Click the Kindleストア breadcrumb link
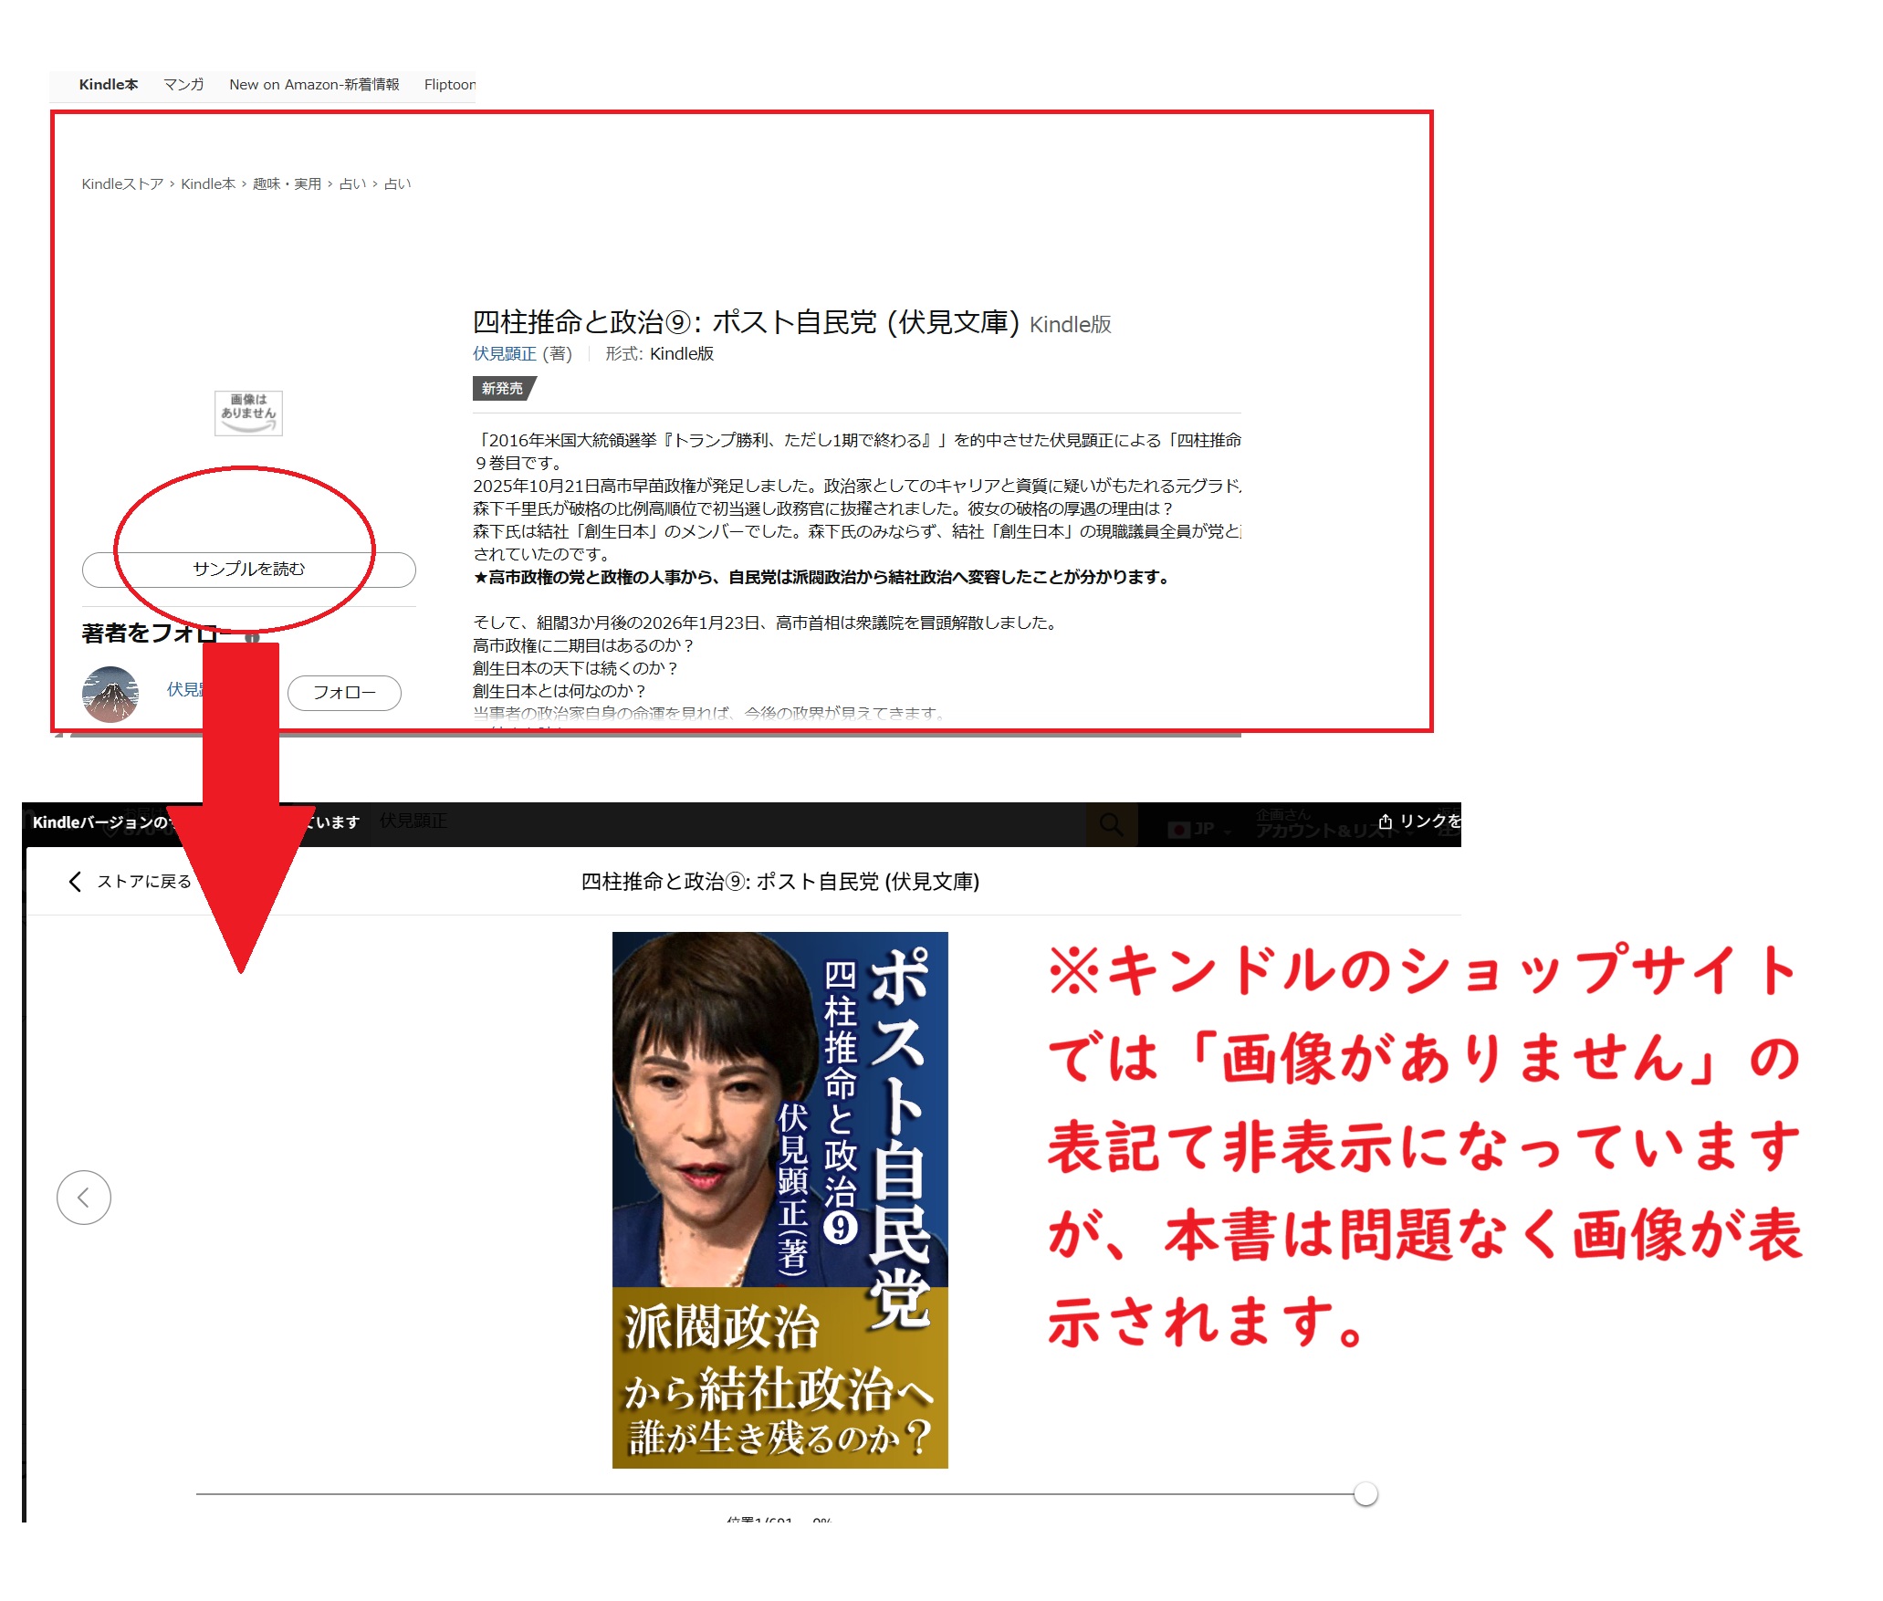The width and height of the screenshot is (1883, 1601). pos(122,184)
